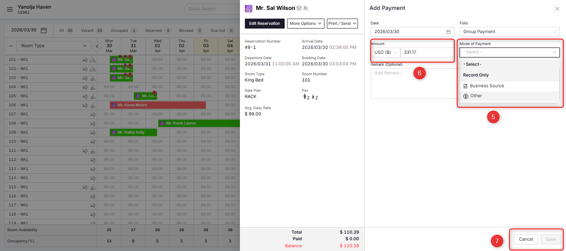Click the 110 - NK1 room row label
Image resolution: width=566 pixels, height=251 pixels.
click(18, 141)
